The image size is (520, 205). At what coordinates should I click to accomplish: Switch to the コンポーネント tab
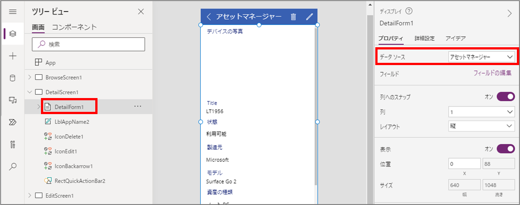point(75,27)
